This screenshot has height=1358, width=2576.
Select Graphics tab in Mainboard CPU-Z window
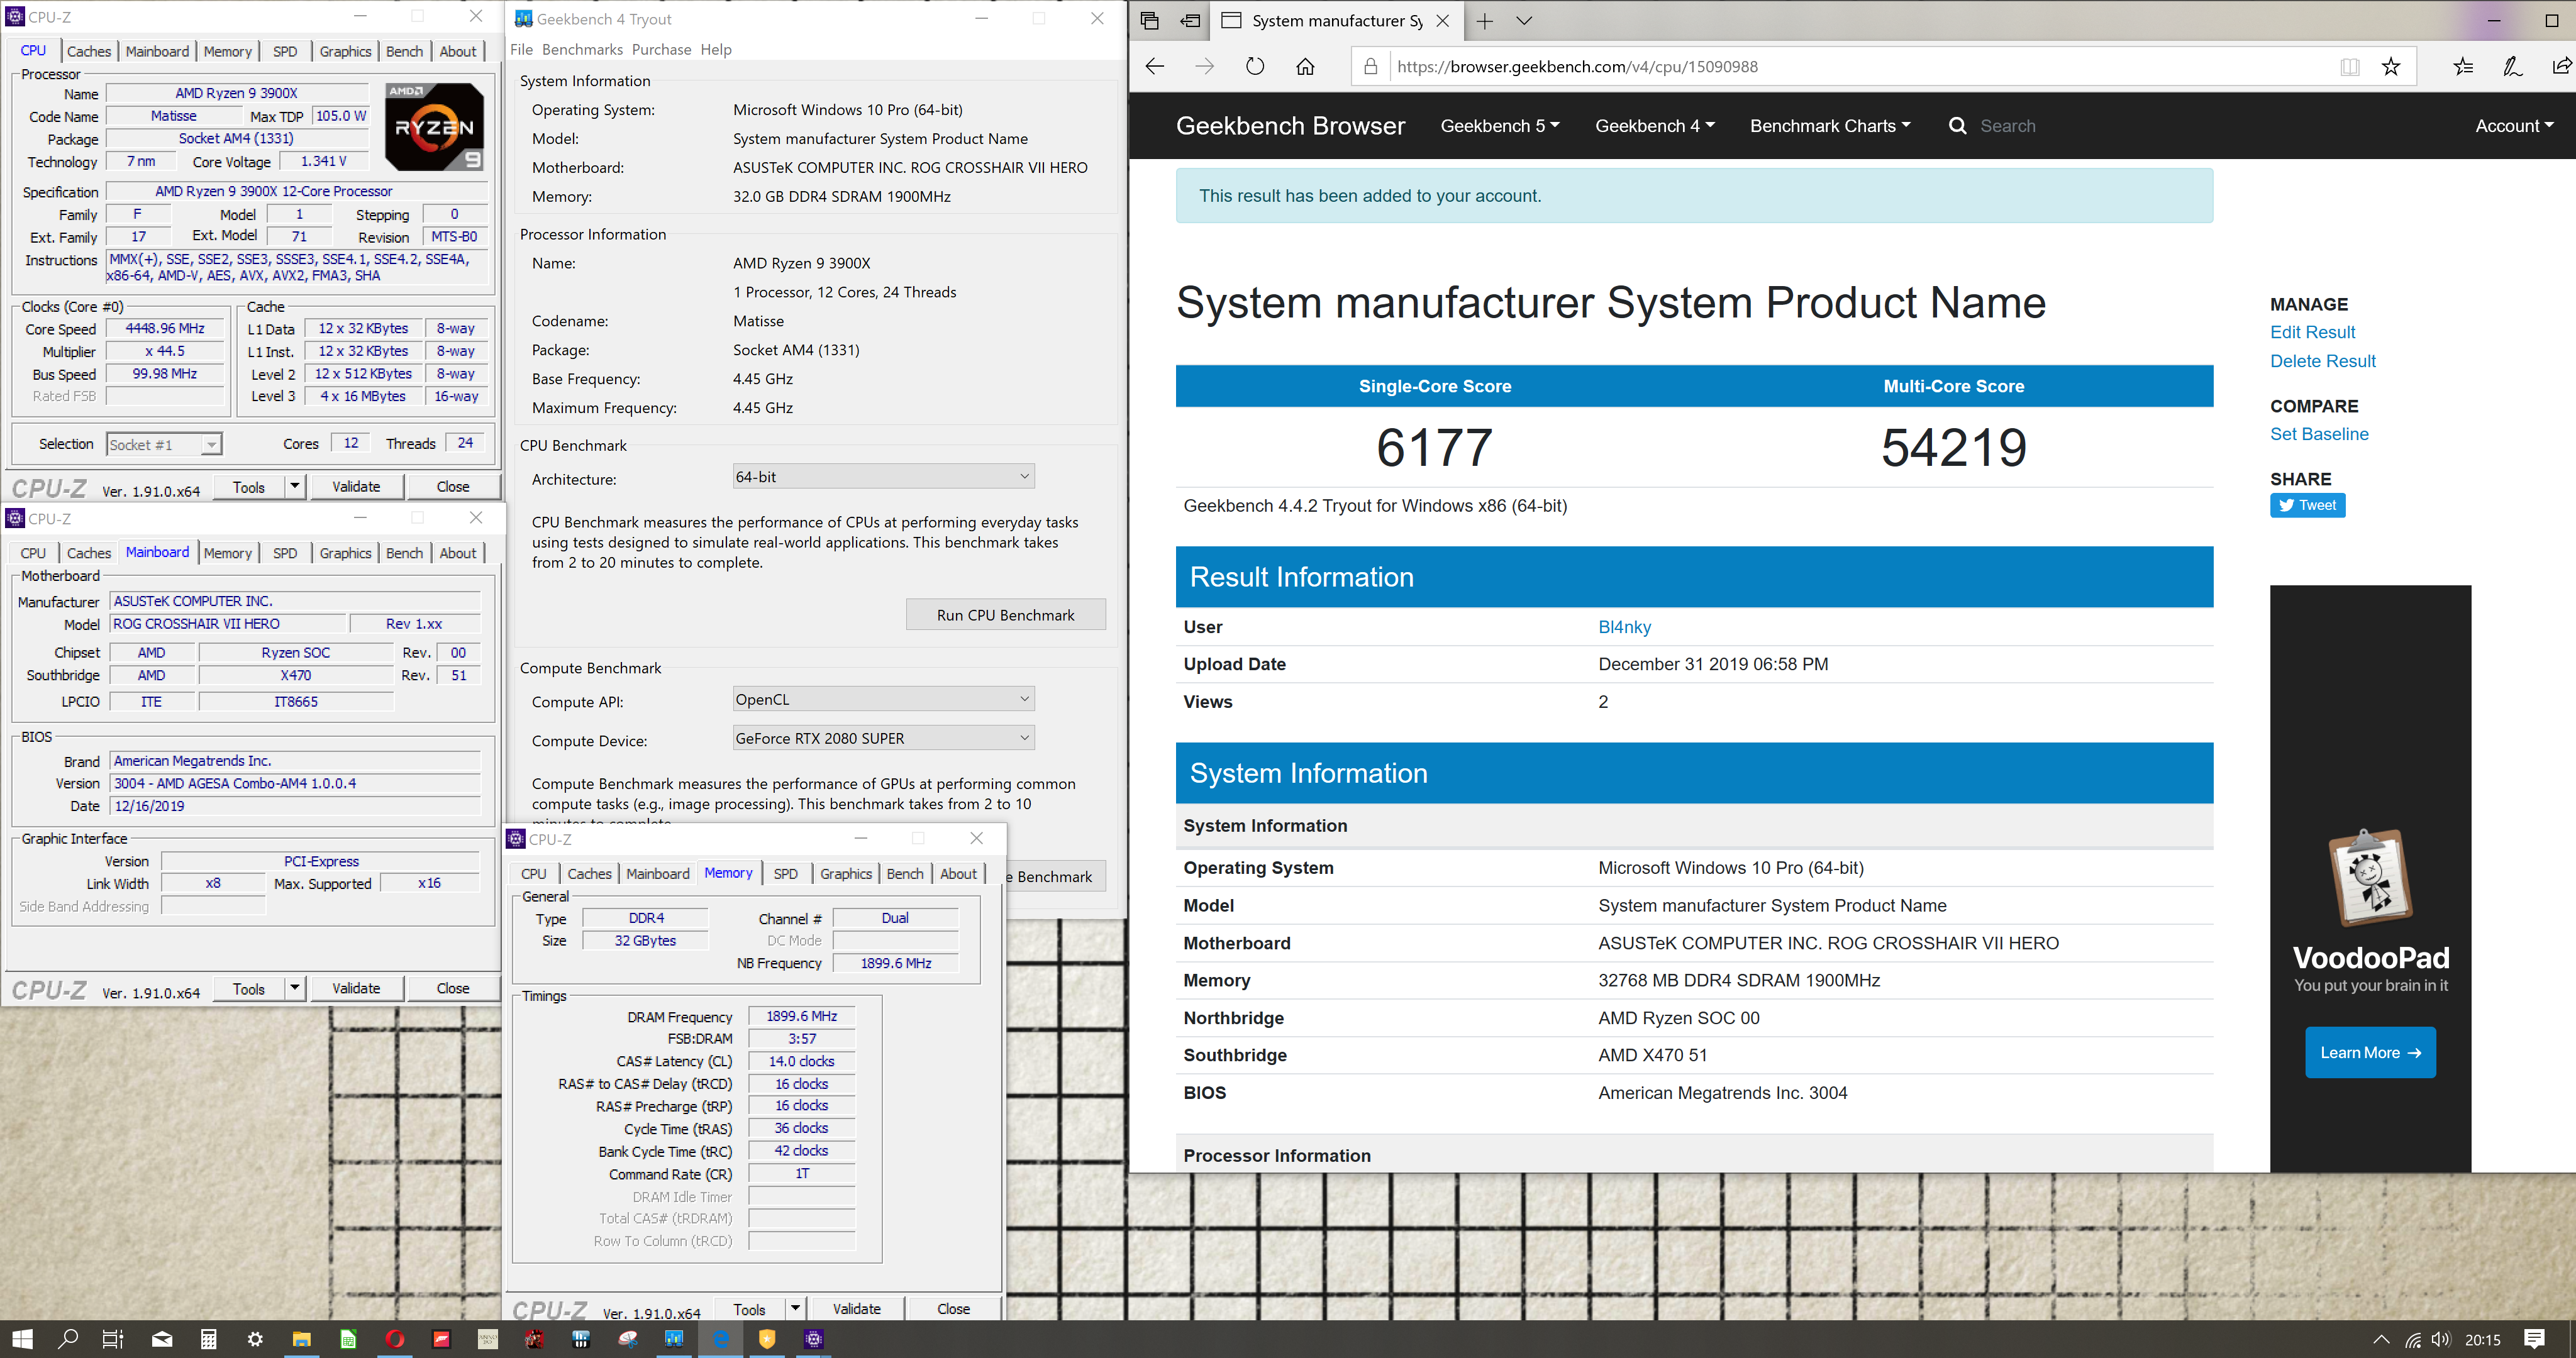(345, 553)
